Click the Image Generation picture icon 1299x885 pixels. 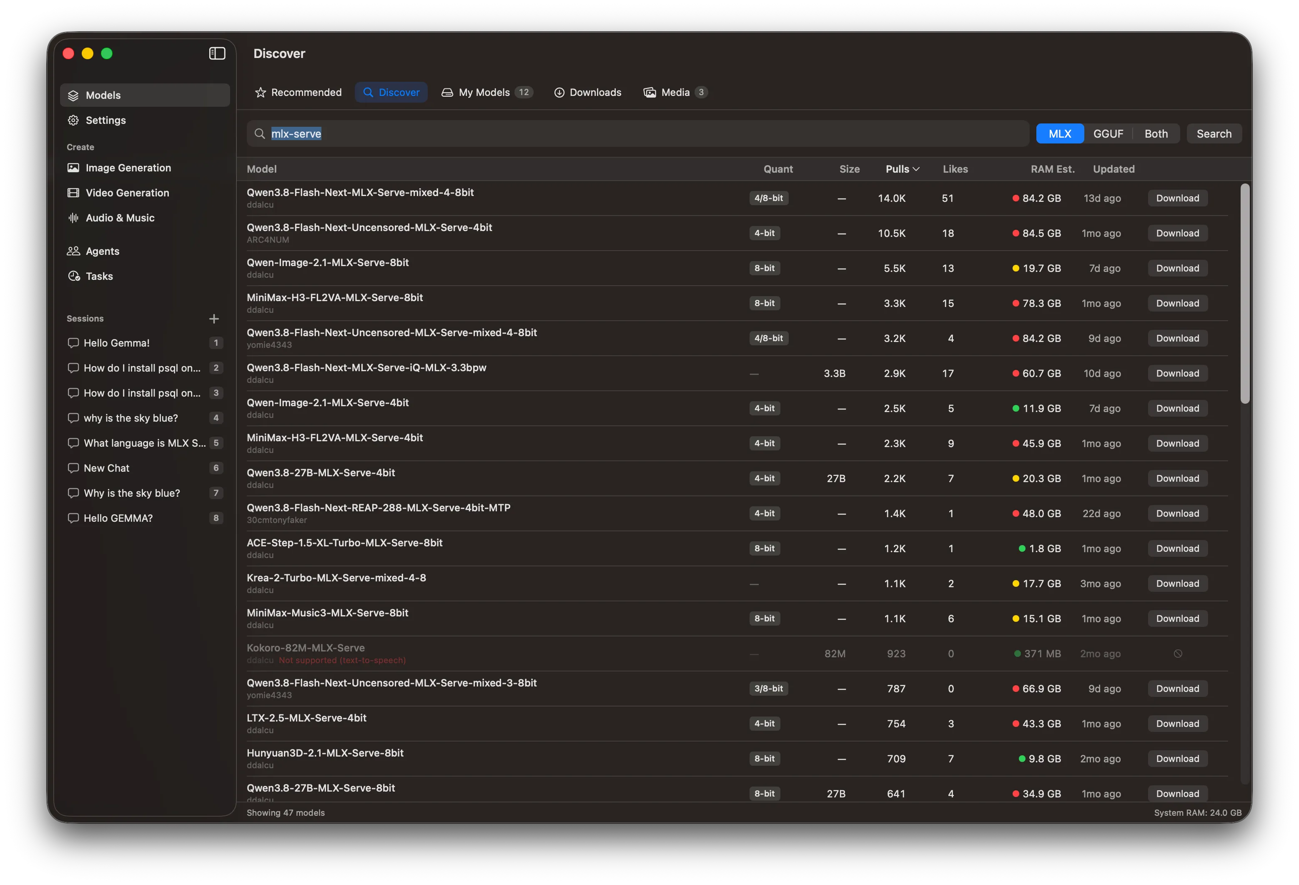pos(73,168)
